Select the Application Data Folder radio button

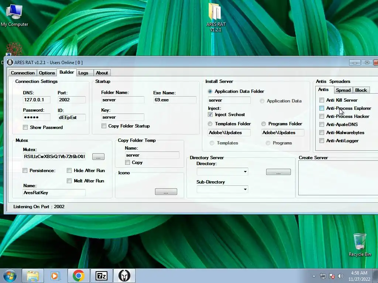(x=210, y=91)
